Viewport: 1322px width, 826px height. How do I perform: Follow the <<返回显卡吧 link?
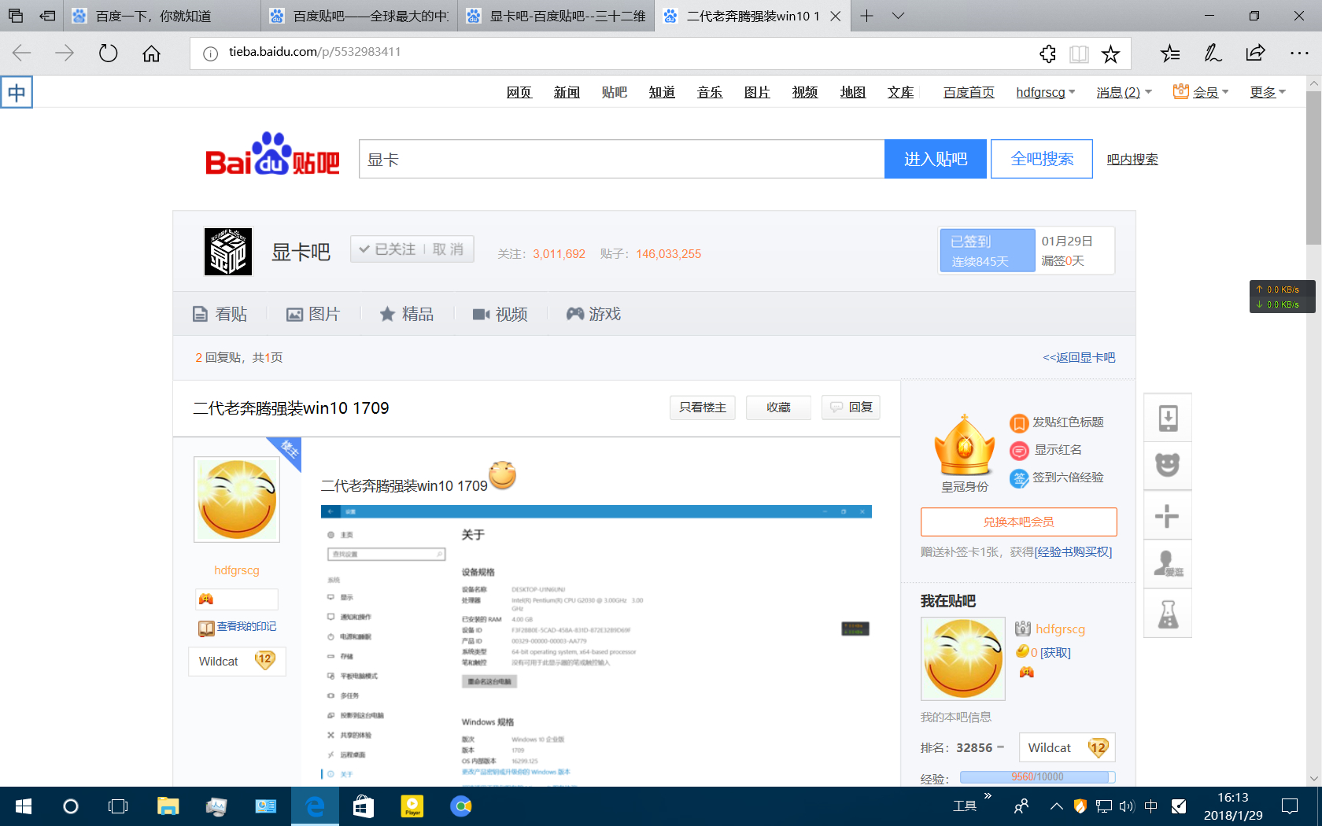pyautogui.click(x=1079, y=357)
